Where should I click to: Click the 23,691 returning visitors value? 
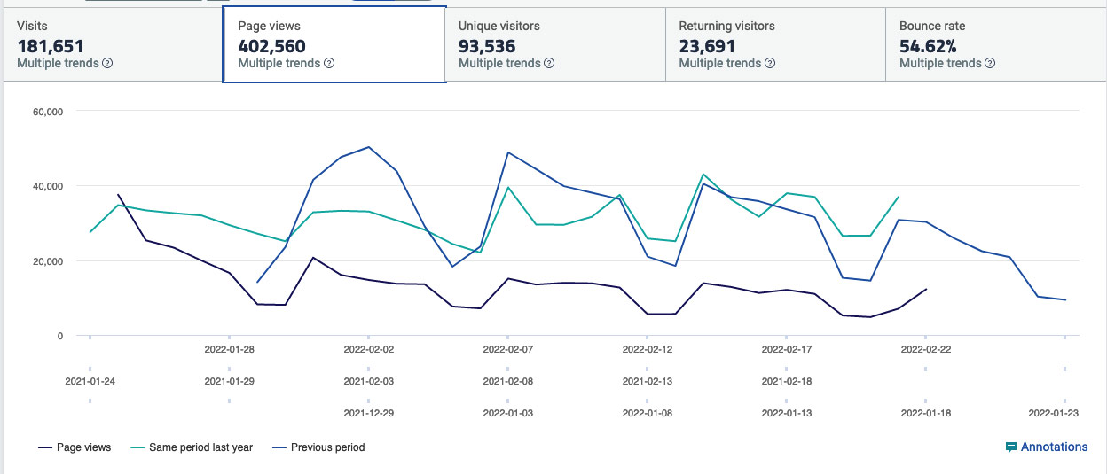pyautogui.click(x=707, y=46)
